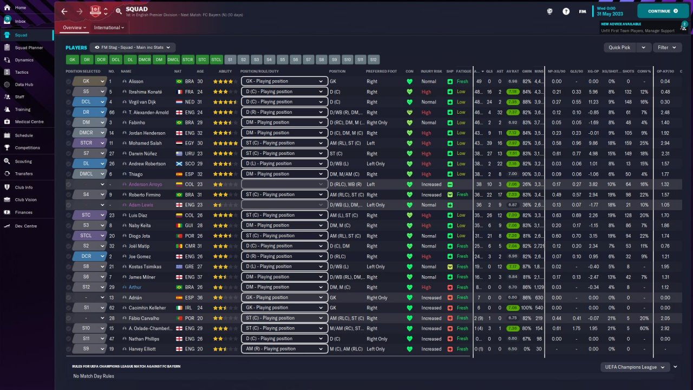Toggle selection circle for Luis Díaz's row

tap(69, 215)
